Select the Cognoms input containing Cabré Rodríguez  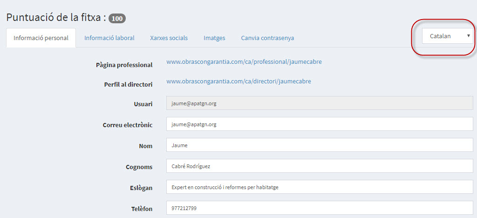320,166
